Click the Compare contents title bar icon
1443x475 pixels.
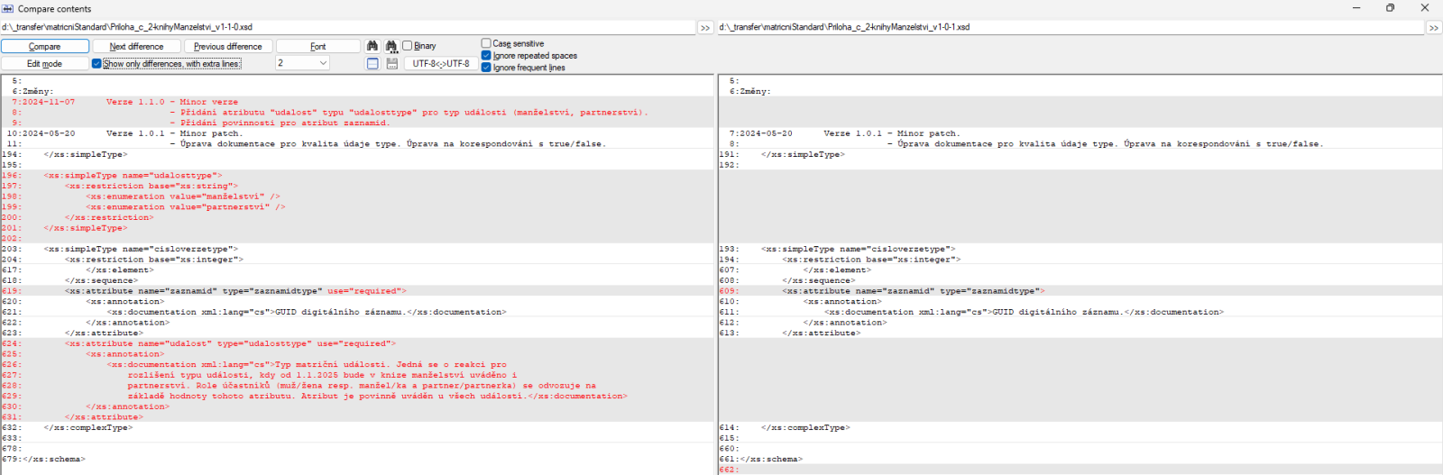[x=8, y=8]
